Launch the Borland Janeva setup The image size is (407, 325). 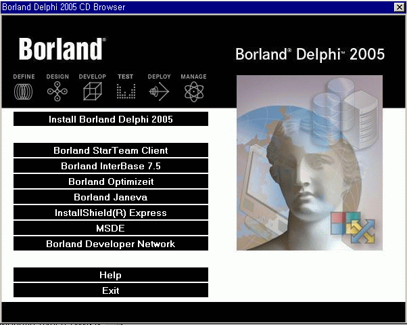111,197
